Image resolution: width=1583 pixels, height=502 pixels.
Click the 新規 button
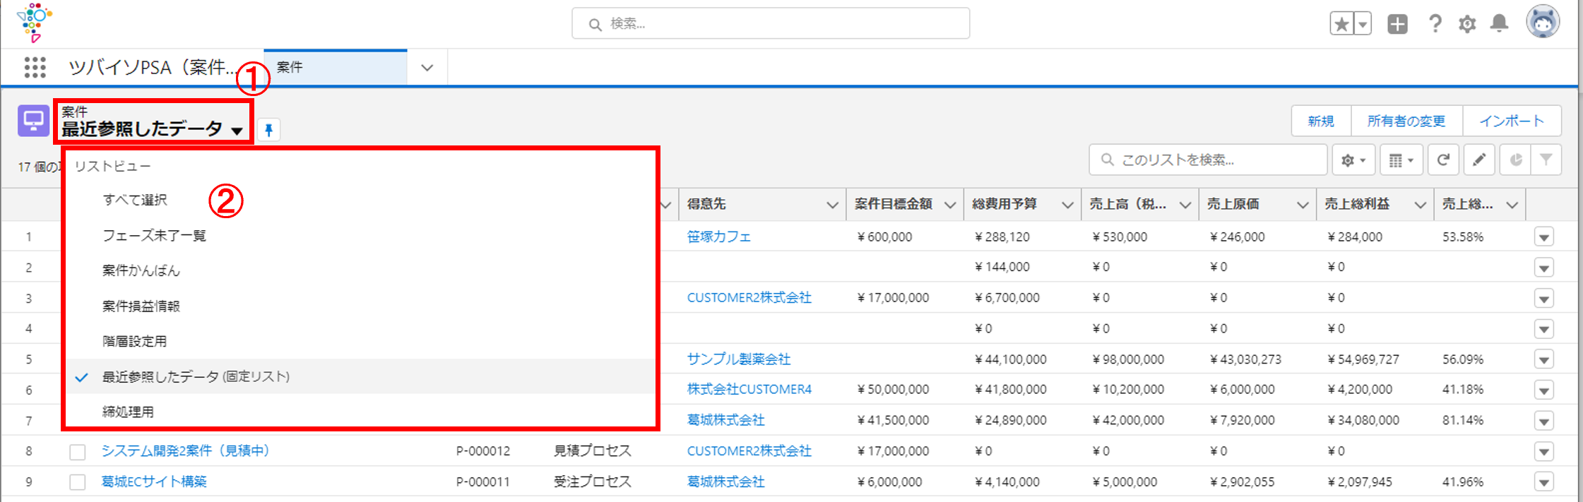(1321, 121)
